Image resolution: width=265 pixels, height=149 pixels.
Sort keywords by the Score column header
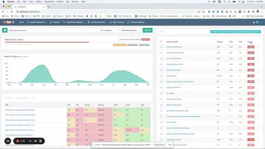(250, 42)
